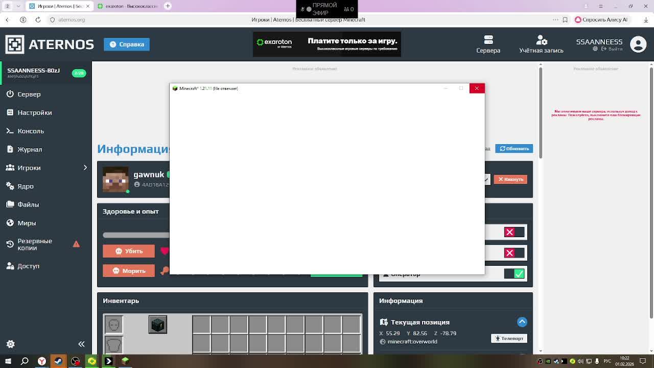Open Windows Start menu
The height and width of the screenshot is (368, 654).
pos(8,361)
